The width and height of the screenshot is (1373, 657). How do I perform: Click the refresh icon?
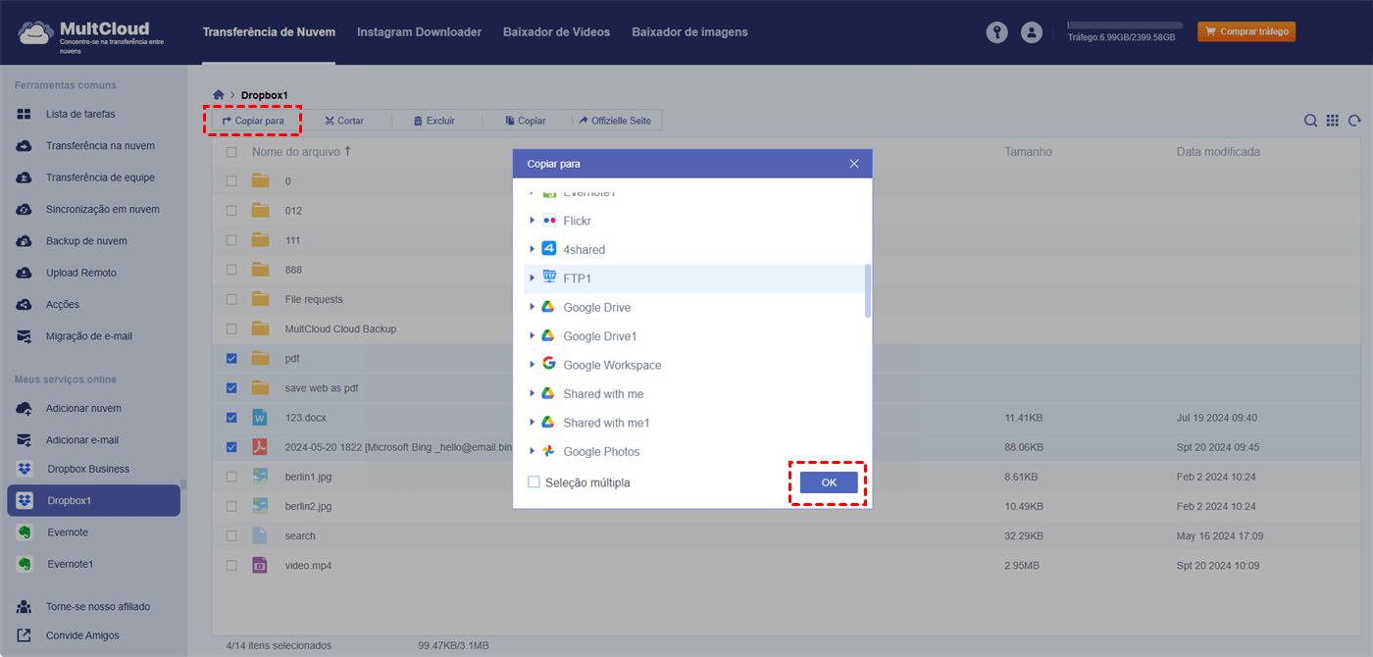[x=1354, y=121]
